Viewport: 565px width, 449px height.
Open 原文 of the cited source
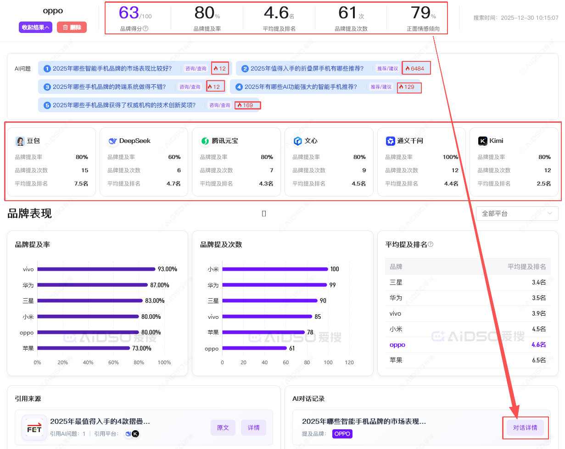click(x=223, y=427)
